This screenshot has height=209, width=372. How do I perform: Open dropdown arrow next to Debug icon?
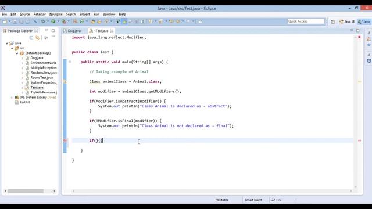tap(48, 21)
